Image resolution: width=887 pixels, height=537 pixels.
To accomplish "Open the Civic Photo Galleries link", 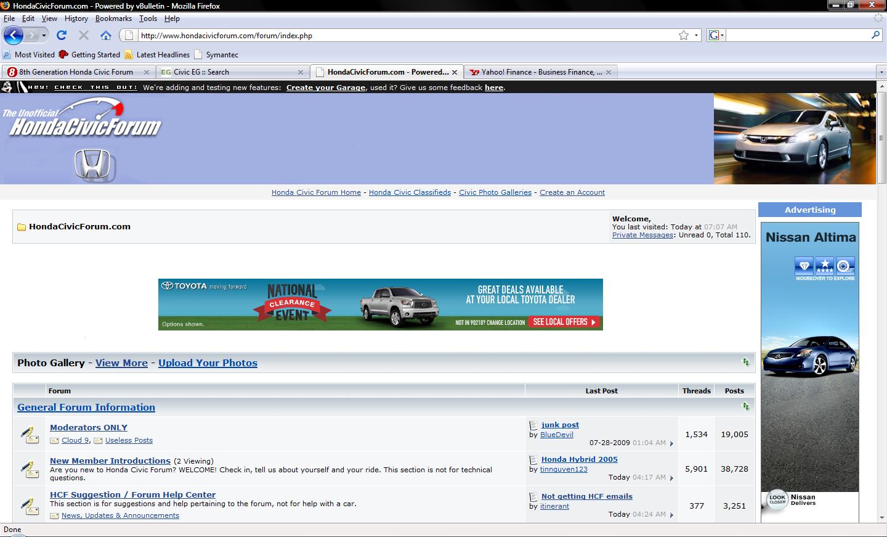I will pyautogui.click(x=495, y=192).
